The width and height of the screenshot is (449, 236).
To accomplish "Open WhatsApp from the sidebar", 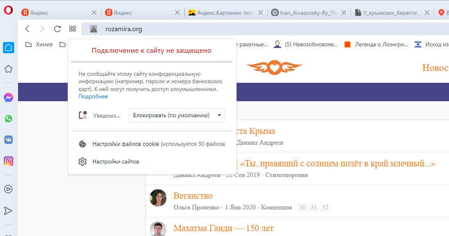I will pyautogui.click(x=8, y=119).
